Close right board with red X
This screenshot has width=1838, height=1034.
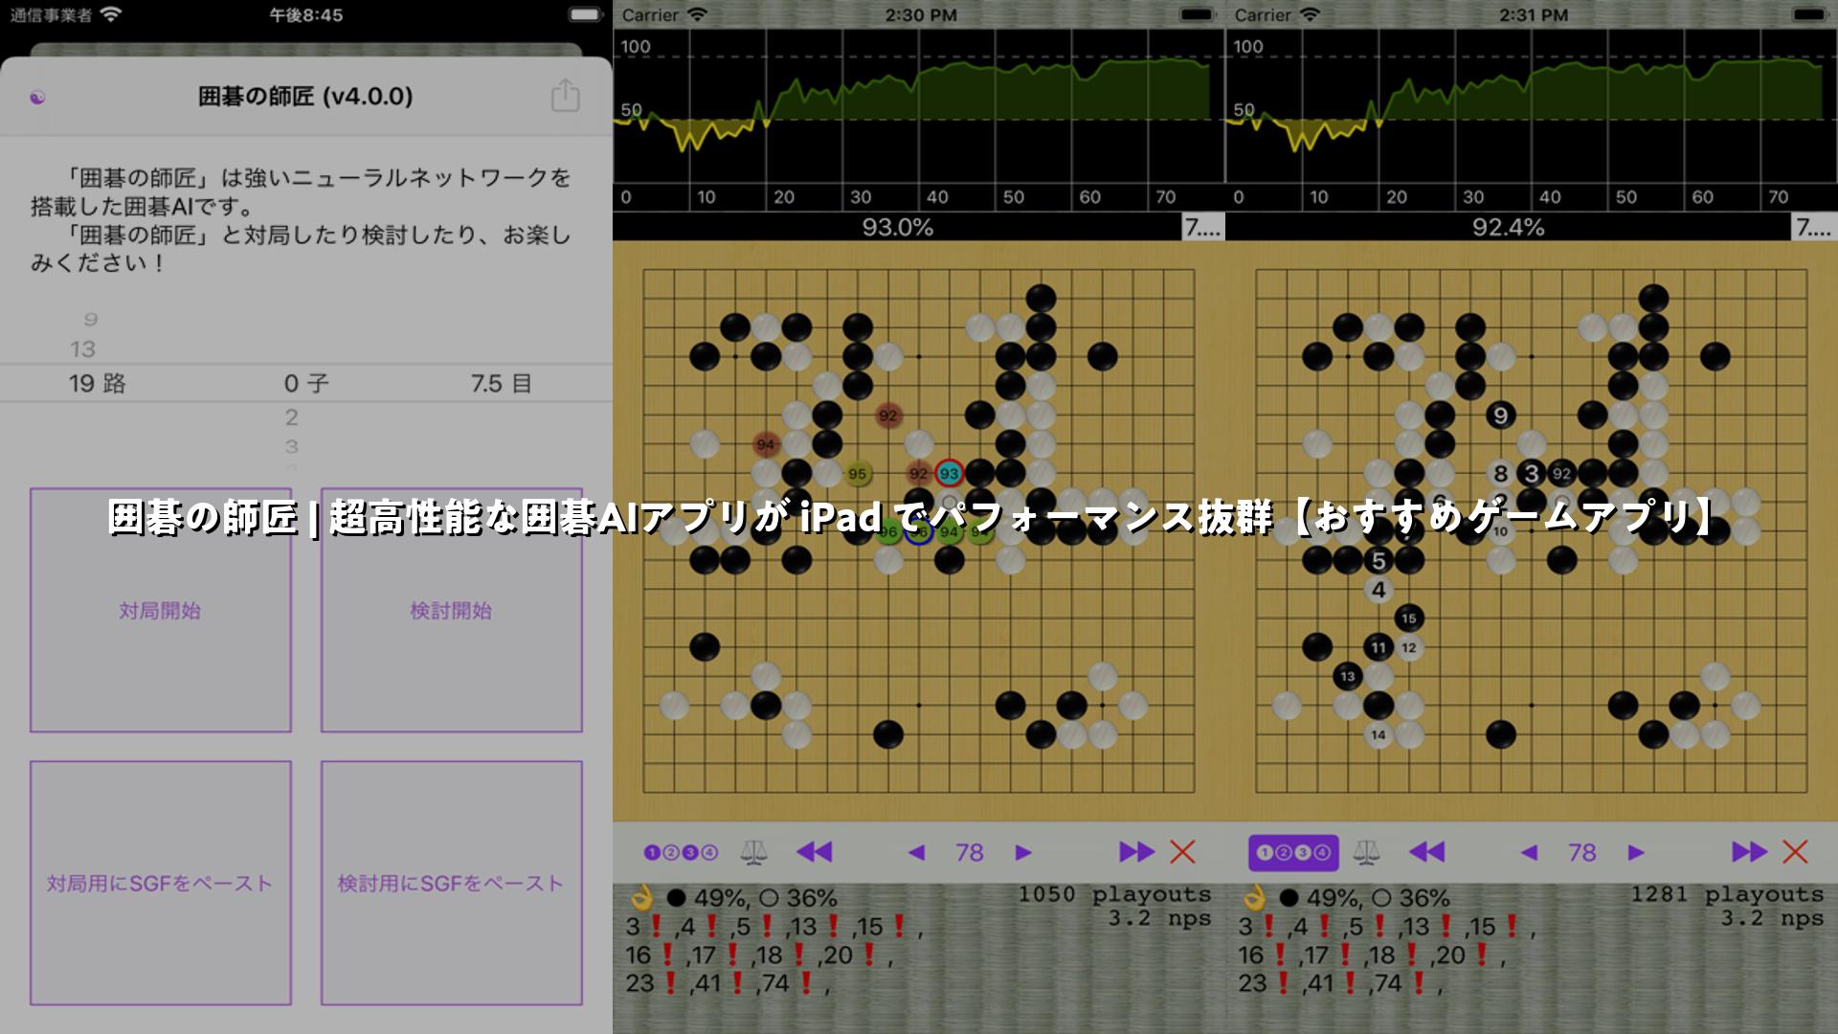click(1796, 851)
